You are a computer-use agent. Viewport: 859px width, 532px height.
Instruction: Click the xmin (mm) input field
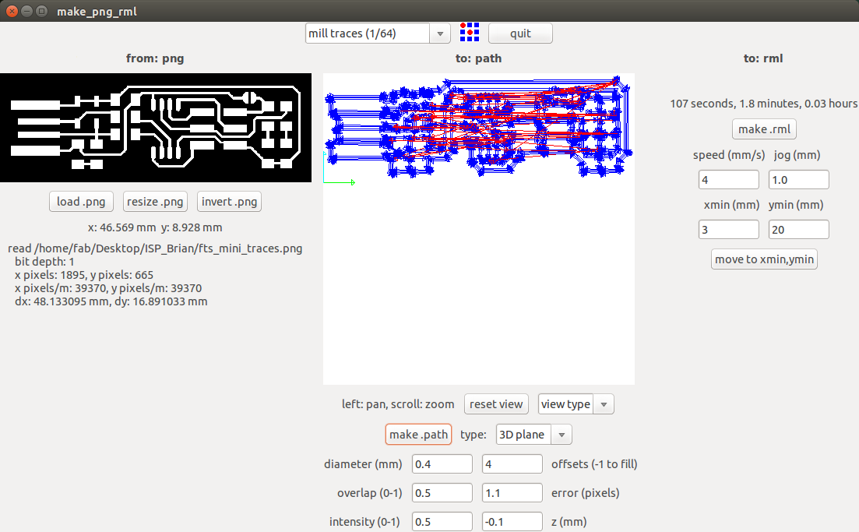pyautogui.click(x=729, y=230)
